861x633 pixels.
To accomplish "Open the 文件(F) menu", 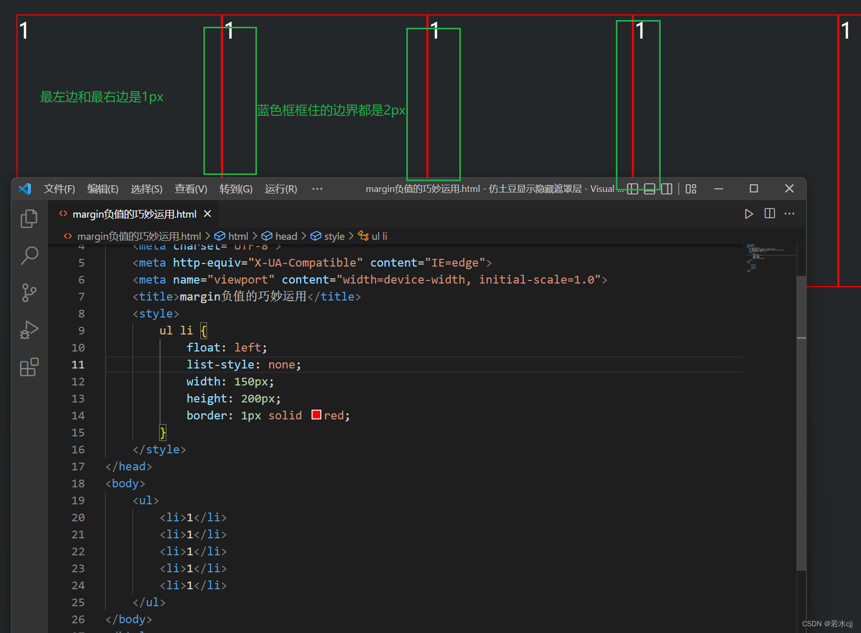I will (59, 189).
